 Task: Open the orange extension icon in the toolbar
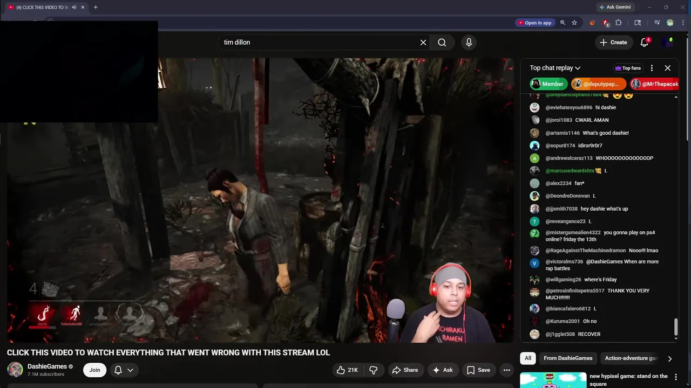click(592, 23)
